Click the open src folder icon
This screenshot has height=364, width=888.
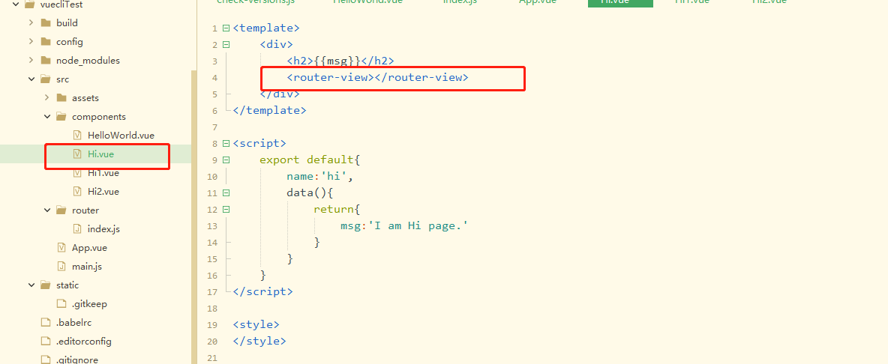click(x=46, y=79)
